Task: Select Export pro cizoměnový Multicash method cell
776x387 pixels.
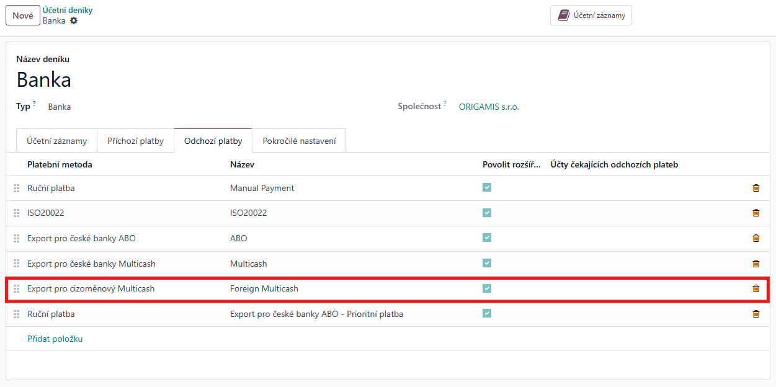Action: [91, 288]
